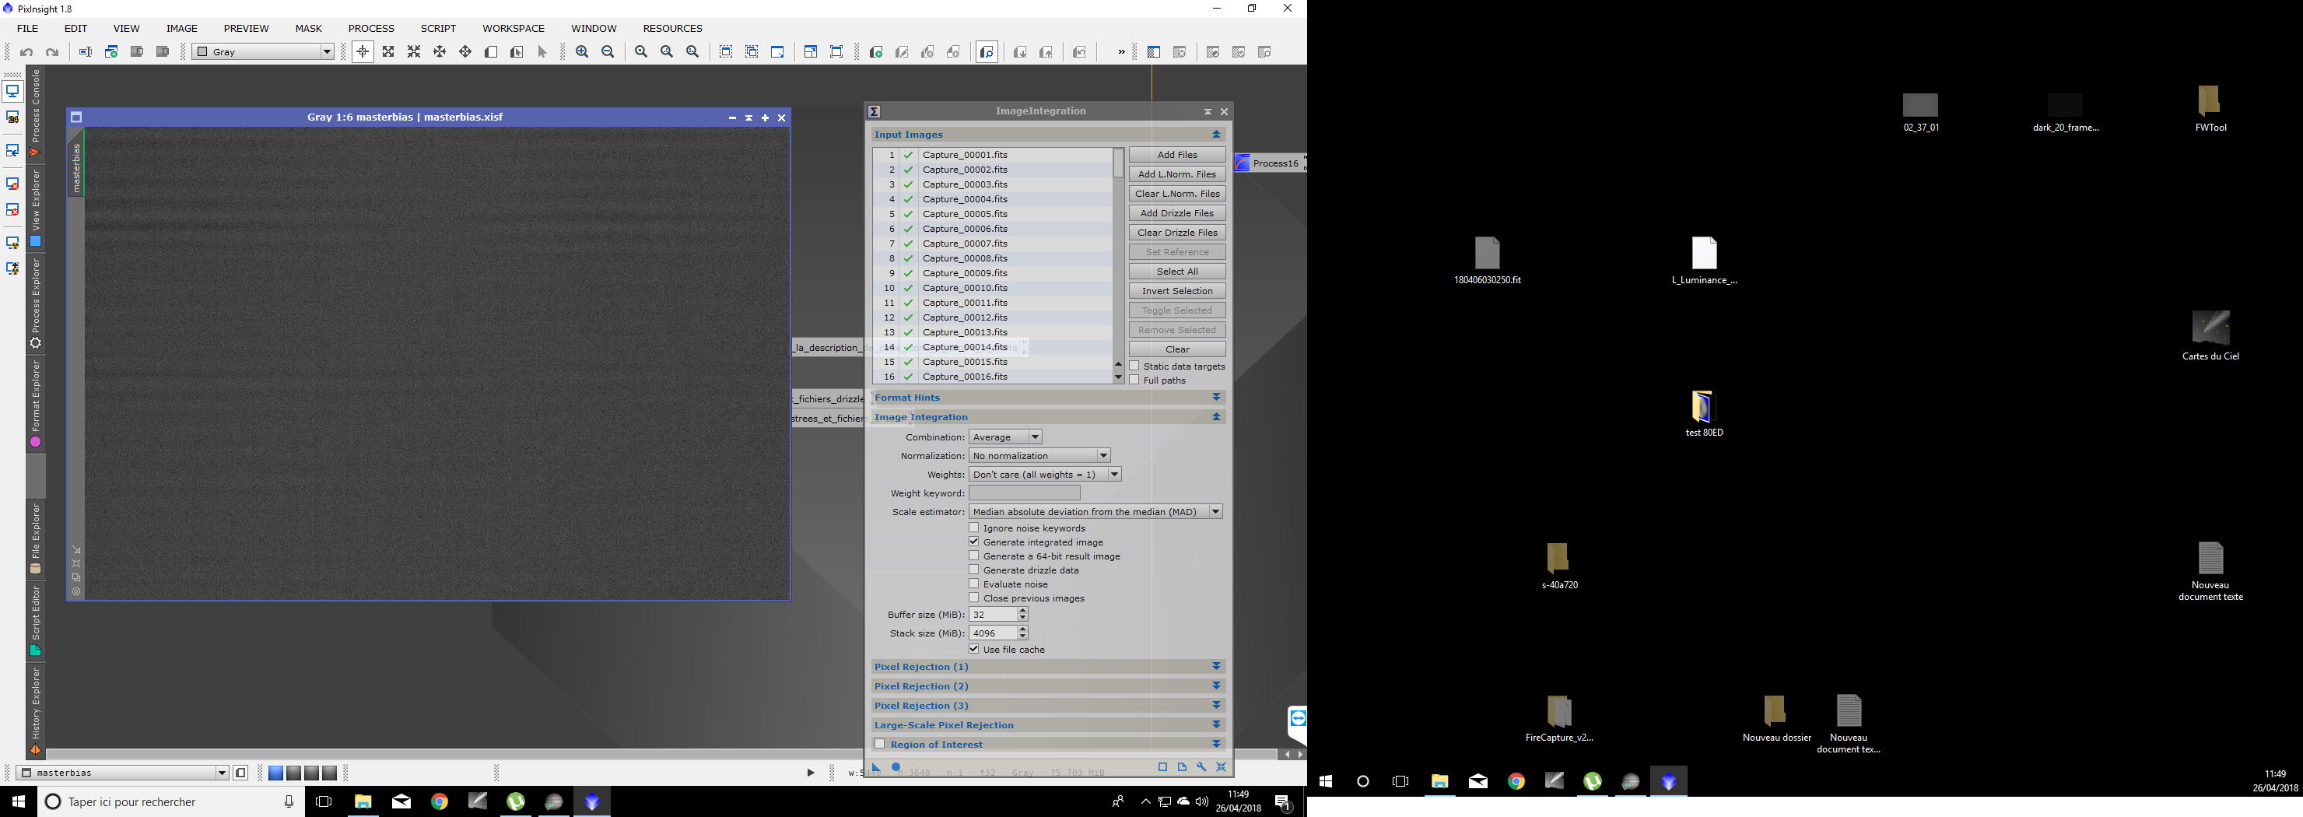Click the Zoom In magnifier in toolbar

pyautogui.click(x=582, y=52)
